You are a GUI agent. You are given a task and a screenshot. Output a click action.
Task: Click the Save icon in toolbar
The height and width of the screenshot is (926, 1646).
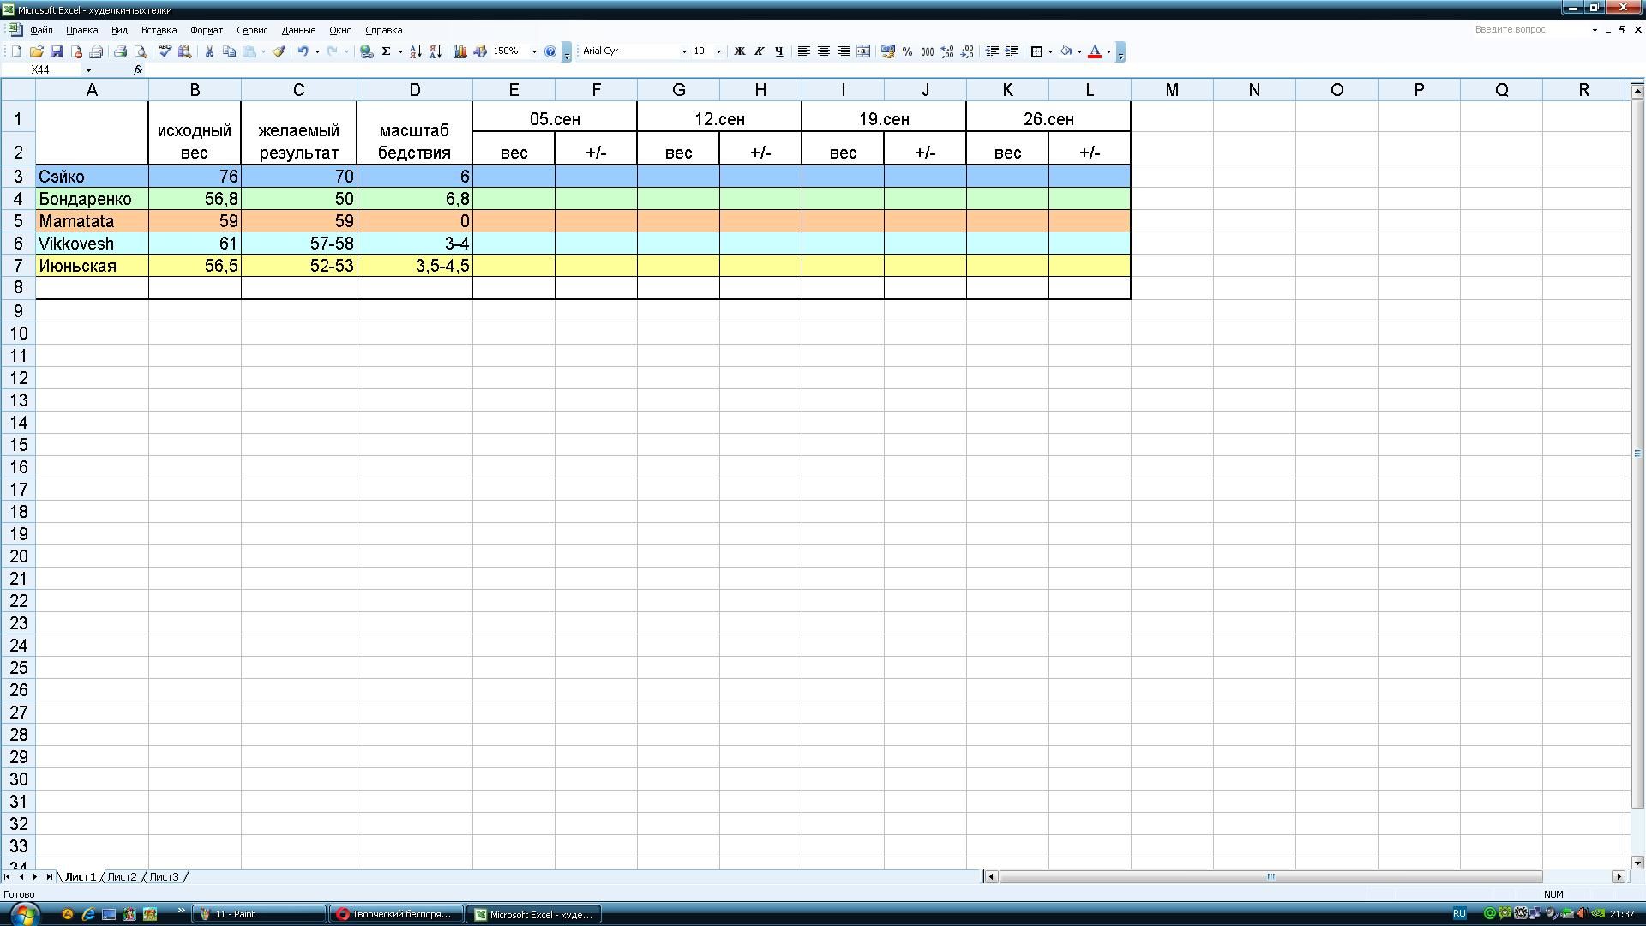57,51
